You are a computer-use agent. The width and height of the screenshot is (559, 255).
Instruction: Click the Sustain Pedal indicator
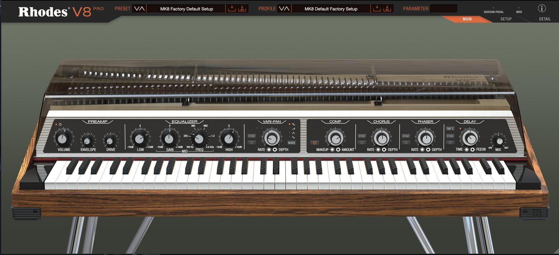[493, 10]
